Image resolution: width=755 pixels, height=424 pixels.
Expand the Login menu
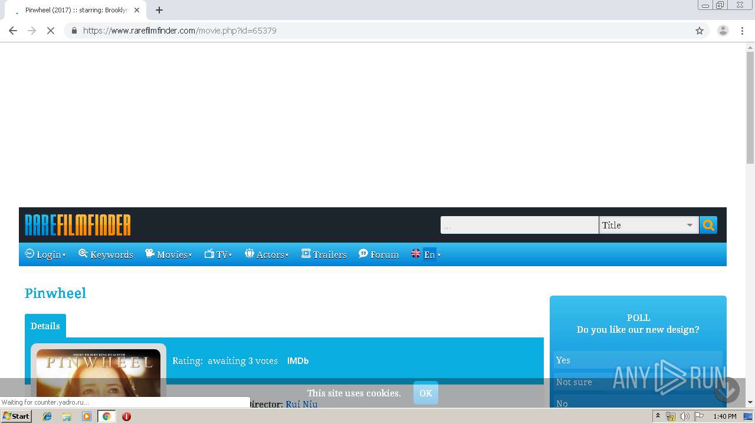click(x=45, y=254)
